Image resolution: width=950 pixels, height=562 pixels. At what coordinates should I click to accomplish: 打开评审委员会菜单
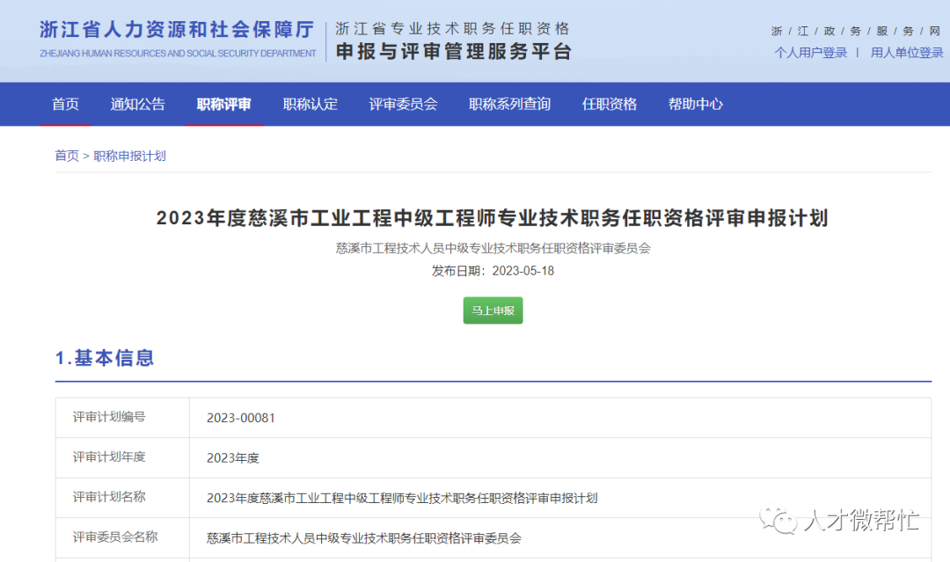(x=403, y=104)
